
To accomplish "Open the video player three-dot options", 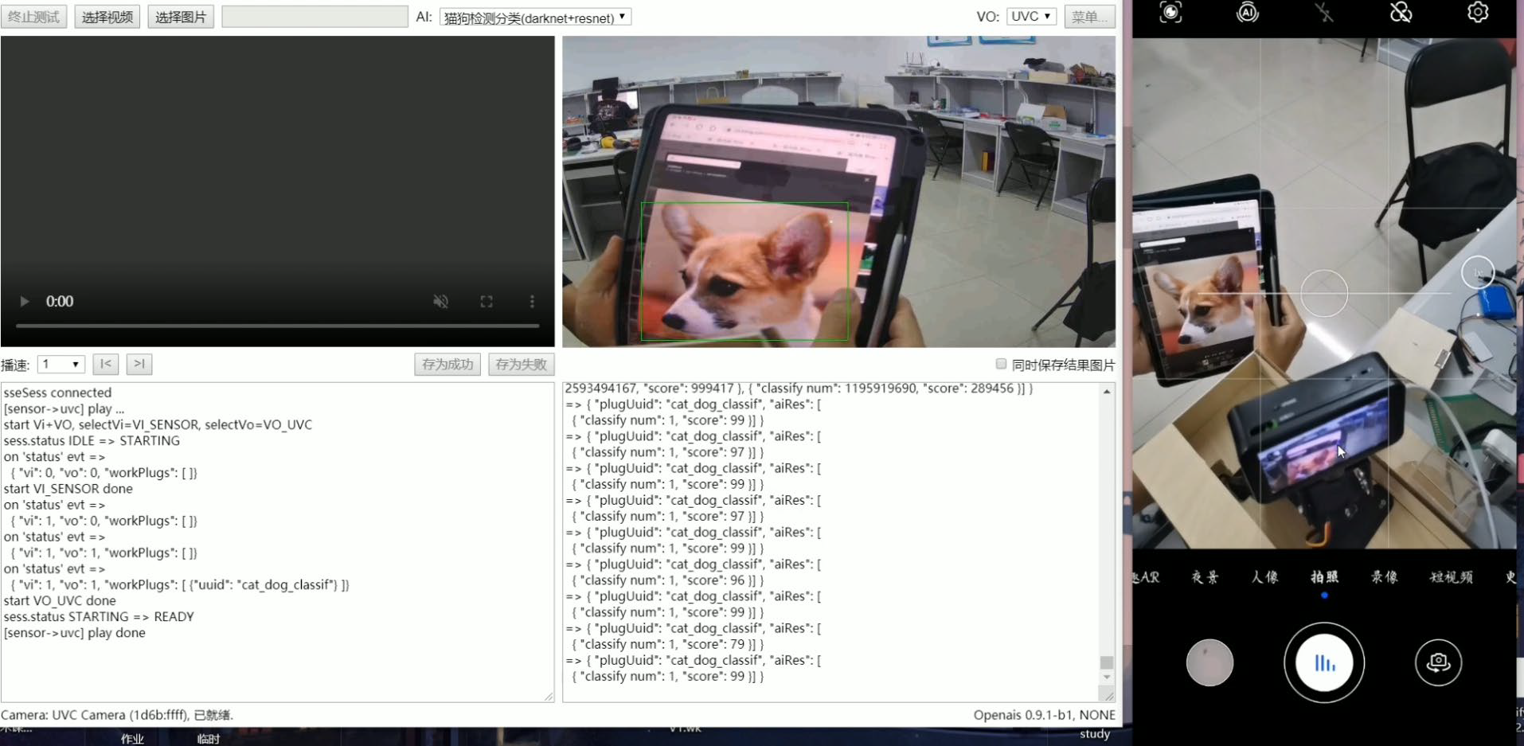I will coord(532,302).
